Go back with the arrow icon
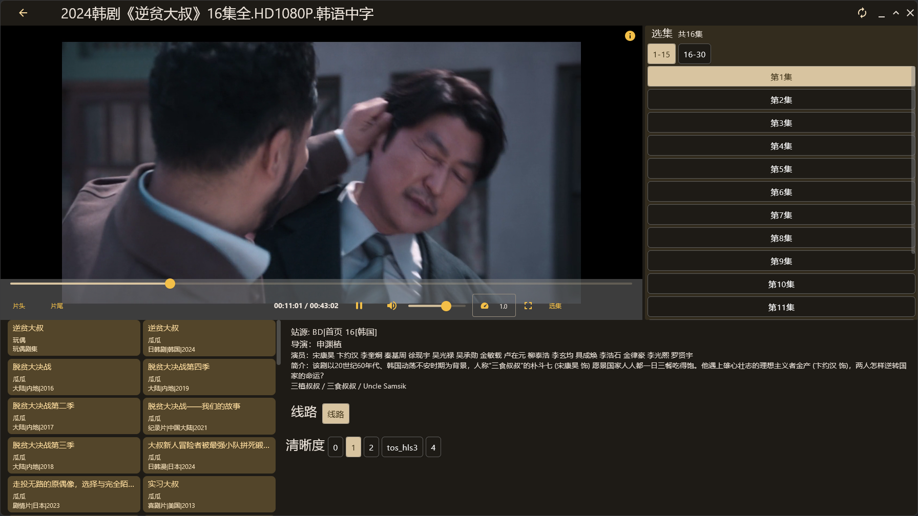Image resolution: width=918 pixels, height=516 pixels. pos(23,13)
